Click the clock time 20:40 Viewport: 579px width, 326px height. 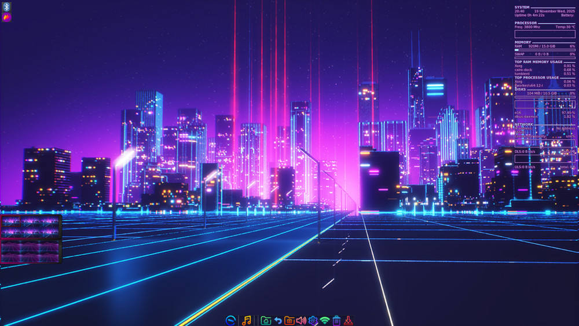point(519,11)
